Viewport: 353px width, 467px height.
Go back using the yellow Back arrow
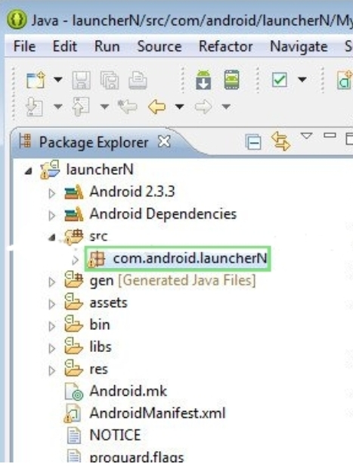coord(156,107)
